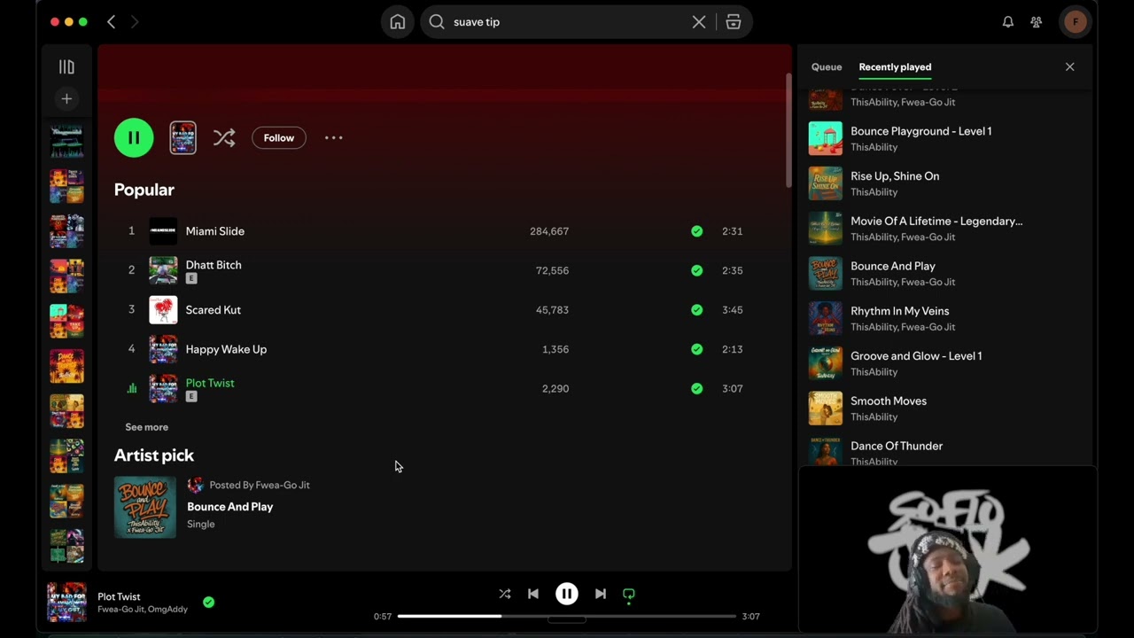Open the Bounce And Play artist pick cover
The height and width of the screenshot is (638, 1134).
[x=145, y=508]
